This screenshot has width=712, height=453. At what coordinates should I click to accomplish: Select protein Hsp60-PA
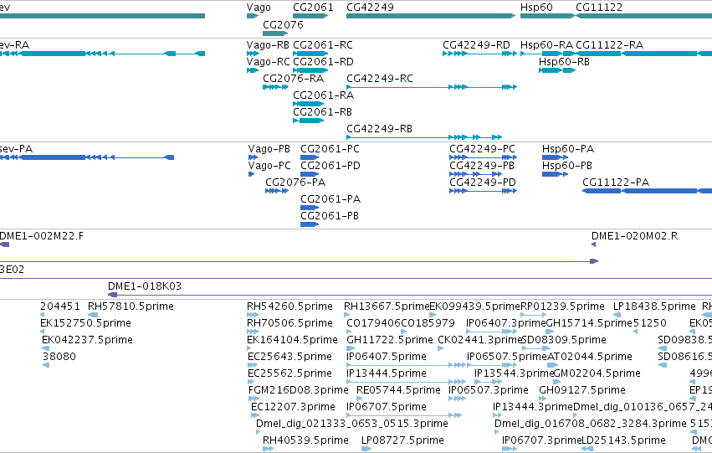tap(568, 149)
